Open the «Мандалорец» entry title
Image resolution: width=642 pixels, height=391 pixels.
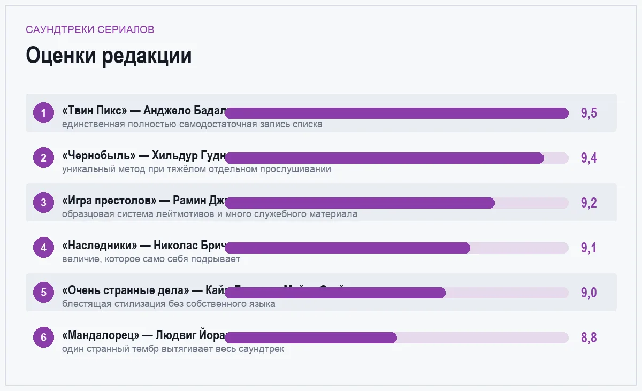pos(144,335)
